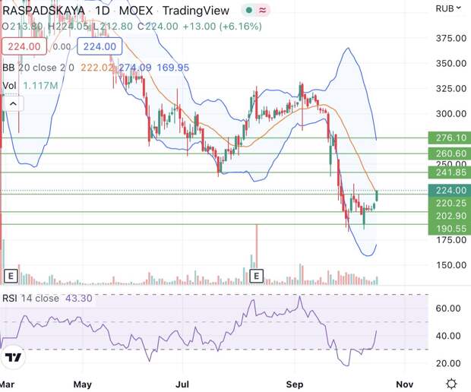Select the 202.90 price level label
This screenshot has height=392, width=471.
[450, 216]
